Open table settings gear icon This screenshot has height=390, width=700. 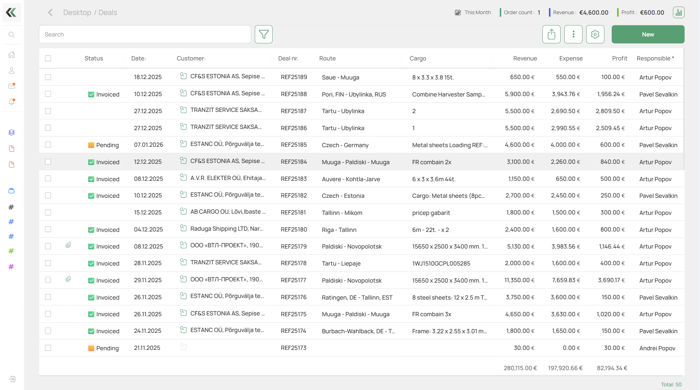click(x=595, y=34)
